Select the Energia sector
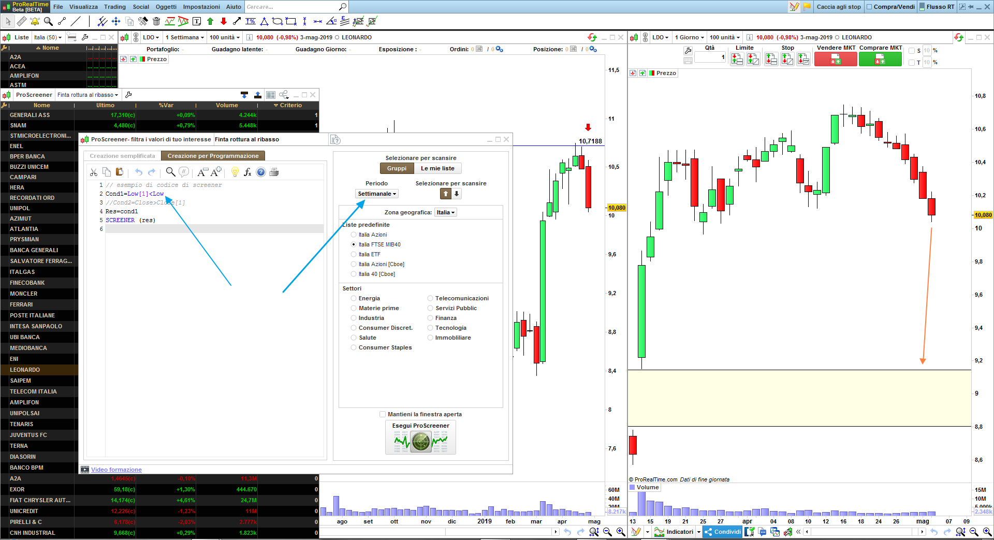Image resolution: width=994 pixels, height=540 pixels. pyautogui.click(x=354, y=298)
